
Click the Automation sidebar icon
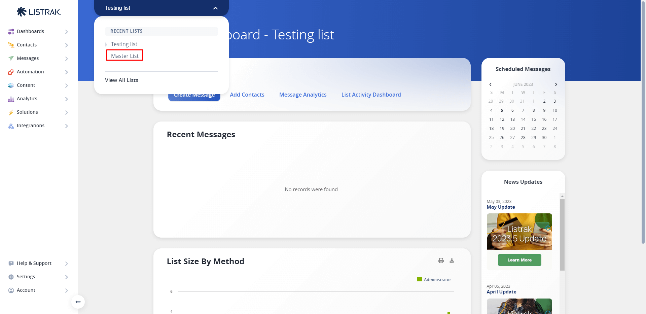(11, 72)
